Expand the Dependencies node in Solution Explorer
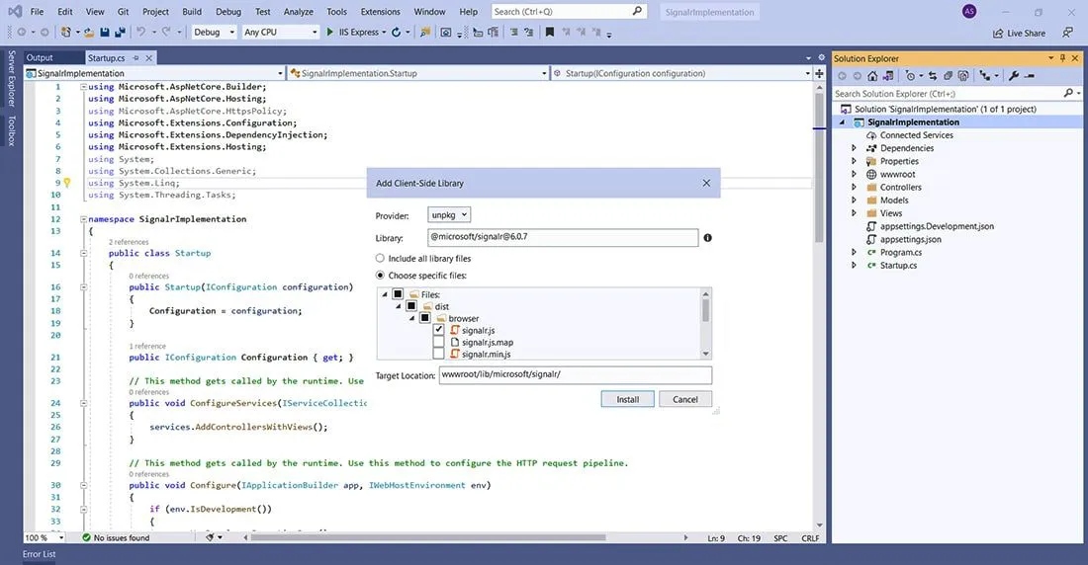The height and width of the screenshot is (565, 1088). pos(855,147)
